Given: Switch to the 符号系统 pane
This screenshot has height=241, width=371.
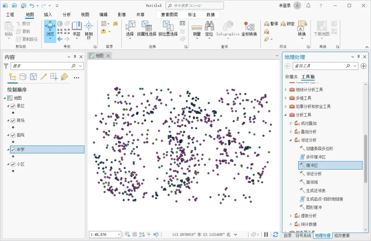Looking at the screenshot, I should [303, 235].
